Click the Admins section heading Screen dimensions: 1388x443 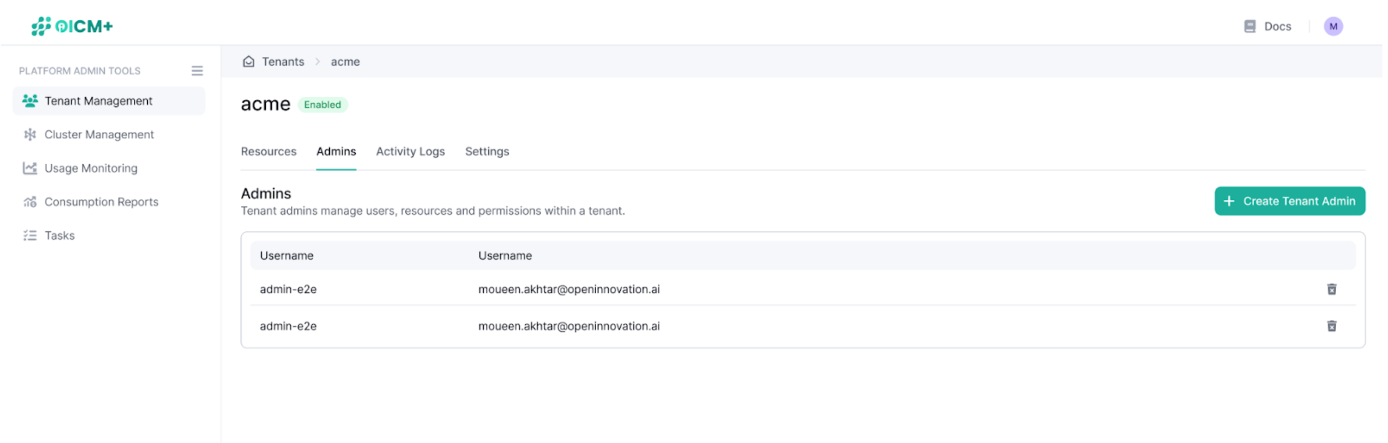(x=266, y=193)
